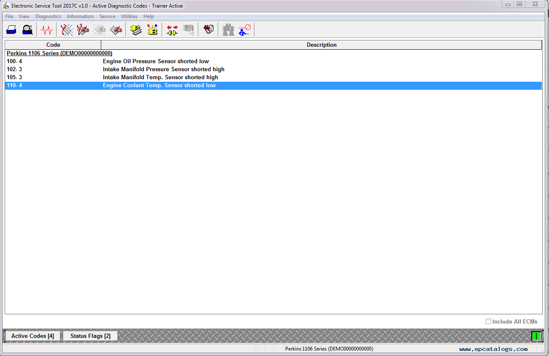Select Active Diagnostic Codes stethoscope icon
Screen dimensions: 549x356
click(67, 30)
